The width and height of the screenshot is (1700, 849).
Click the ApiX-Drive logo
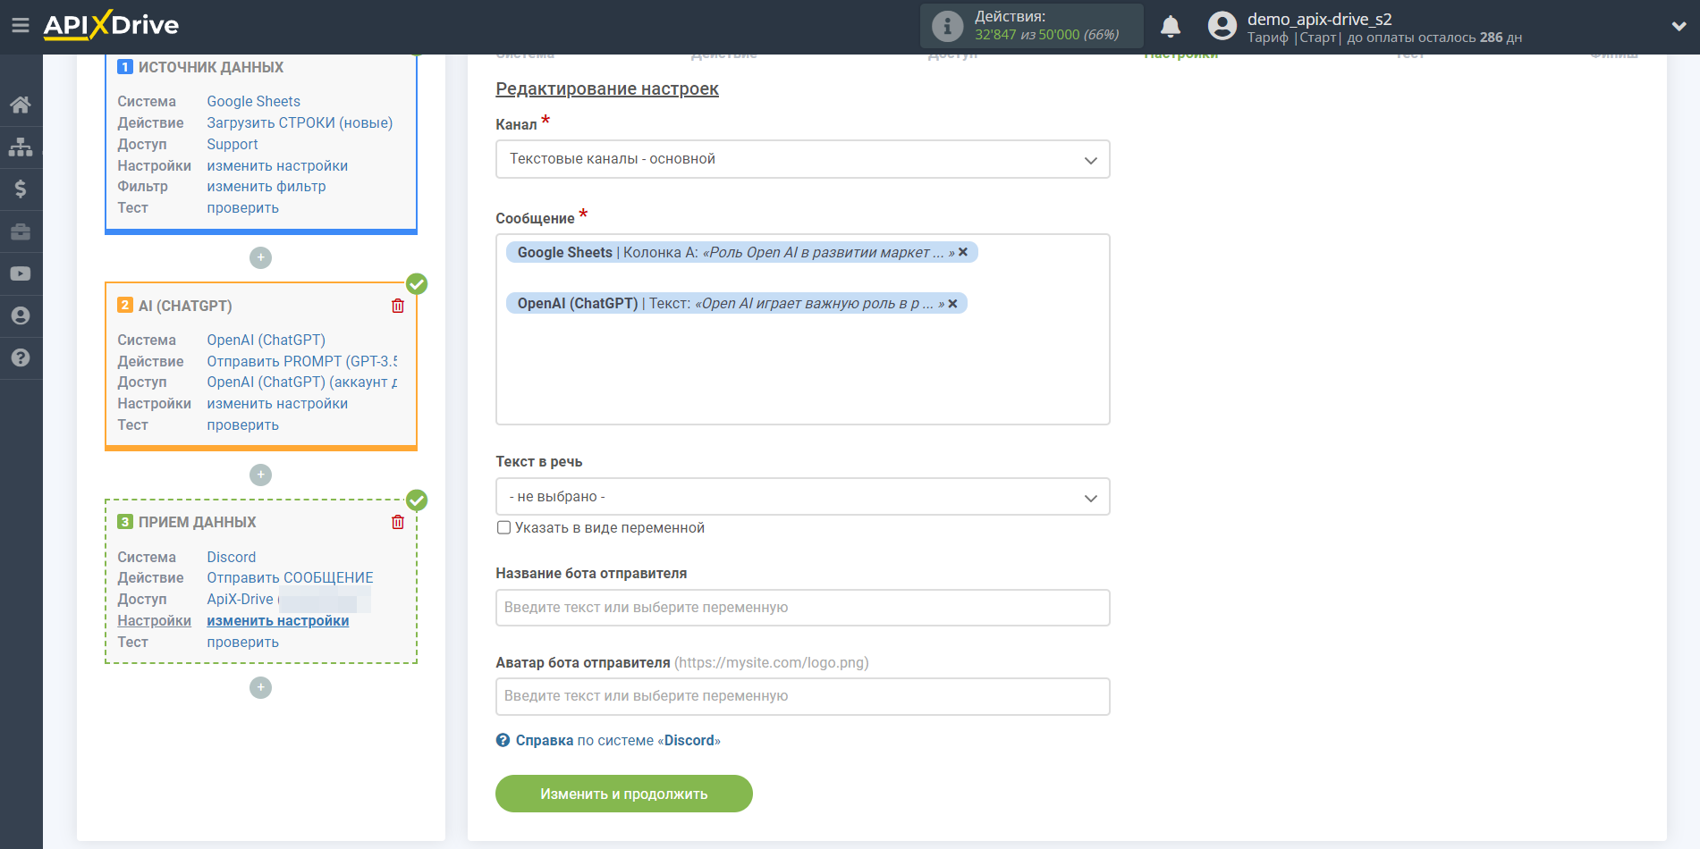pyautogui.click(x=111, y=25)
